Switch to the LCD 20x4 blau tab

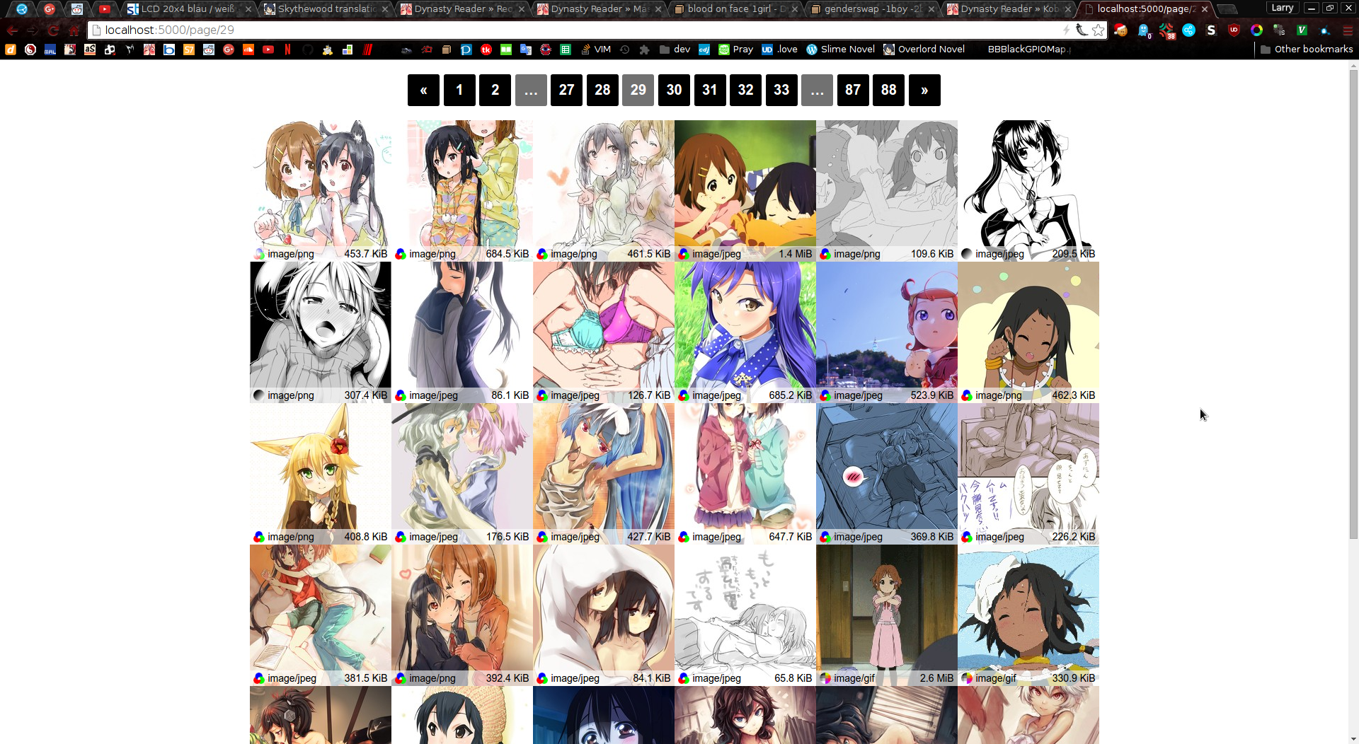[x=187, y=9]
